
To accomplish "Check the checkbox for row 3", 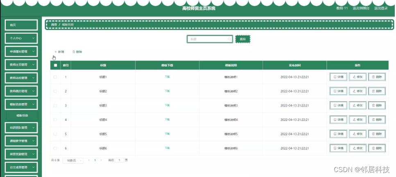I will [x=55, y=105].
